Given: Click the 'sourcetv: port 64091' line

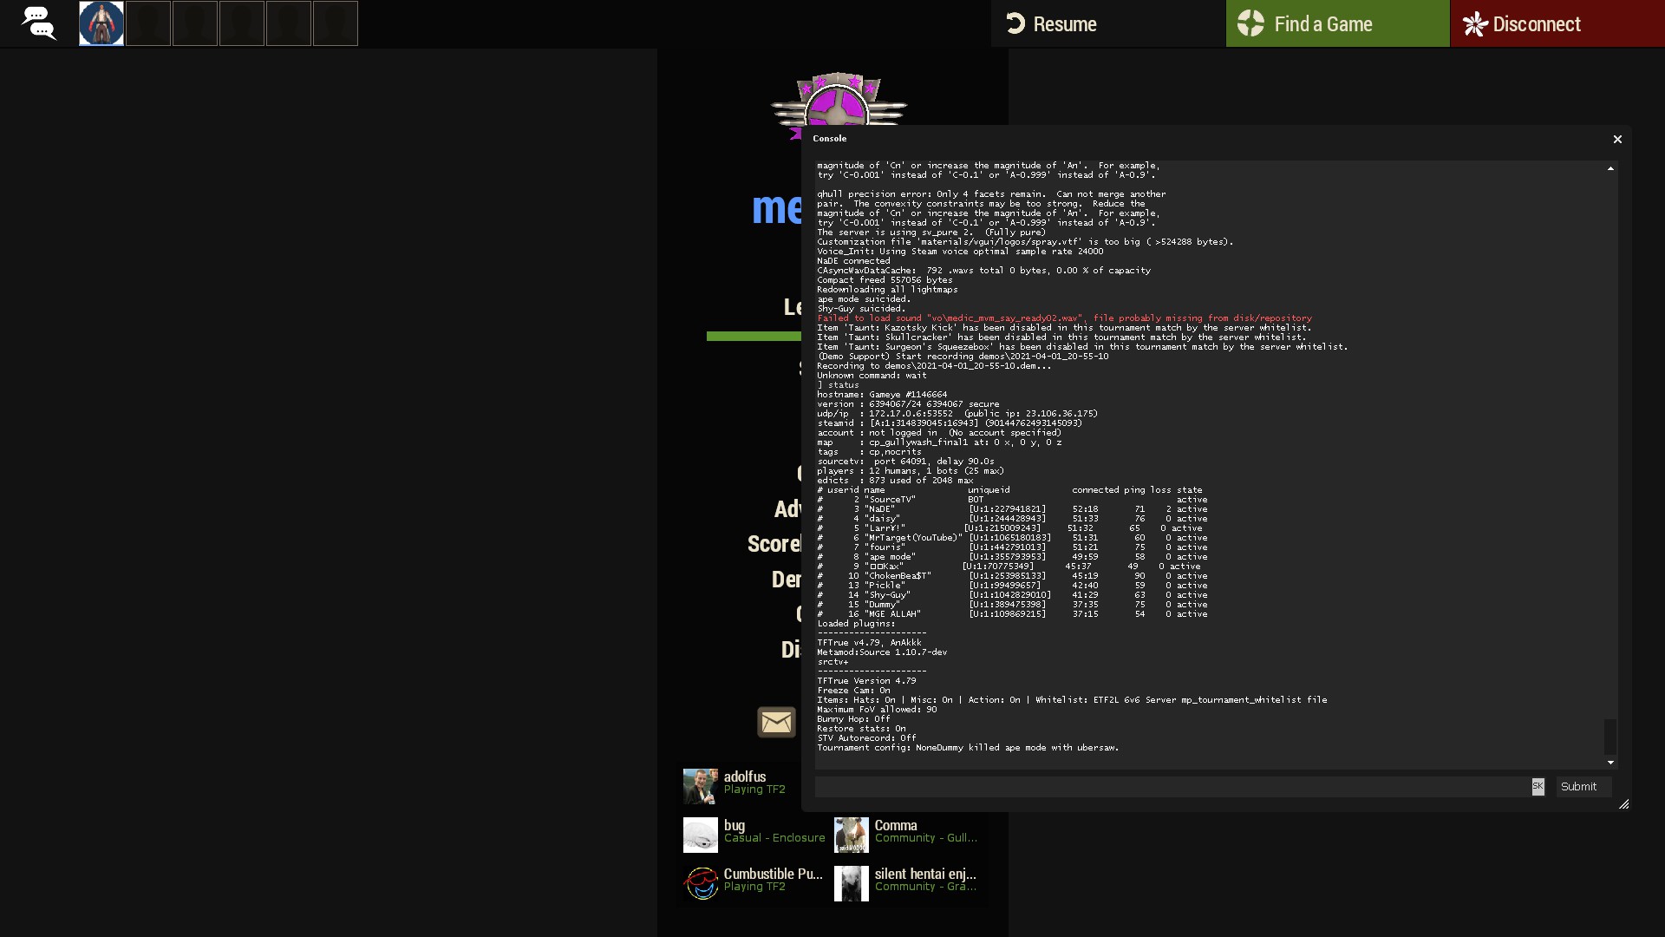Looking at the screenshot, I should pos(905,462).
